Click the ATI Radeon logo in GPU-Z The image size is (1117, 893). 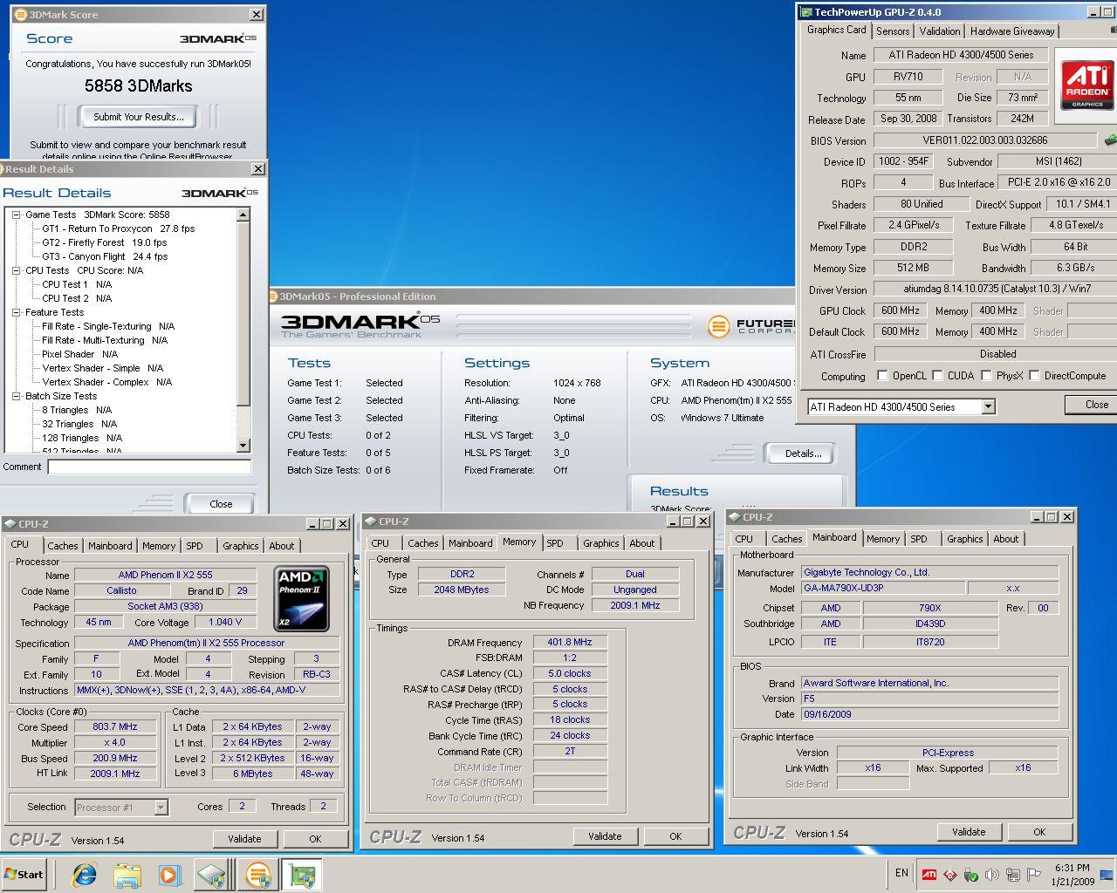(1086, 84)
